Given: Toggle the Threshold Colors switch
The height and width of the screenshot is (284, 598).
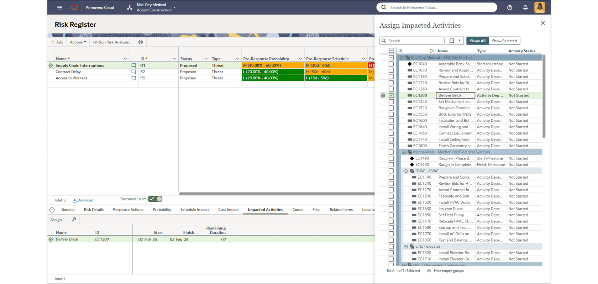Looking at the screenshot, I should pyautogui.click(x=155, y=199).
